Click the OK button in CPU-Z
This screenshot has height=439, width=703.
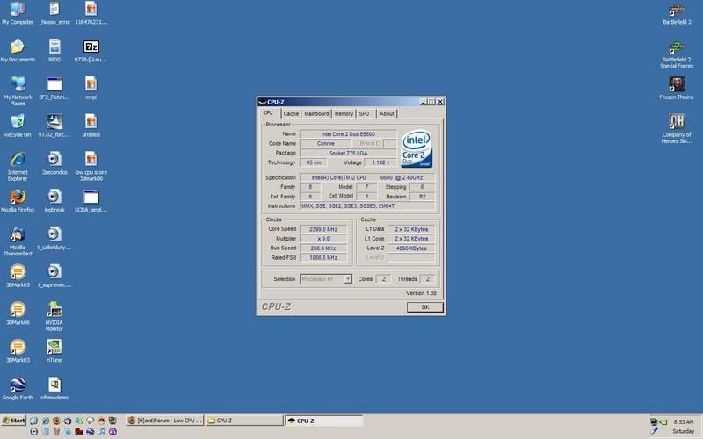425,306
